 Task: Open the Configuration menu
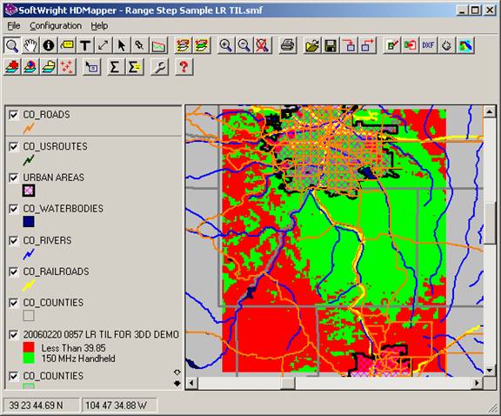56,25
